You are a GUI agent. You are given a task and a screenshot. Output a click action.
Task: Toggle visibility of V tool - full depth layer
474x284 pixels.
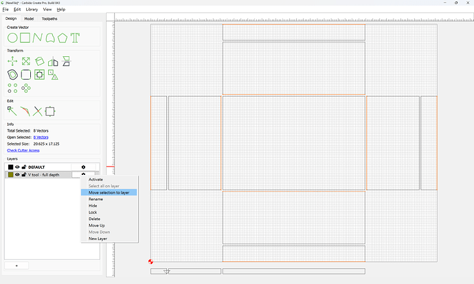(17, 174)
